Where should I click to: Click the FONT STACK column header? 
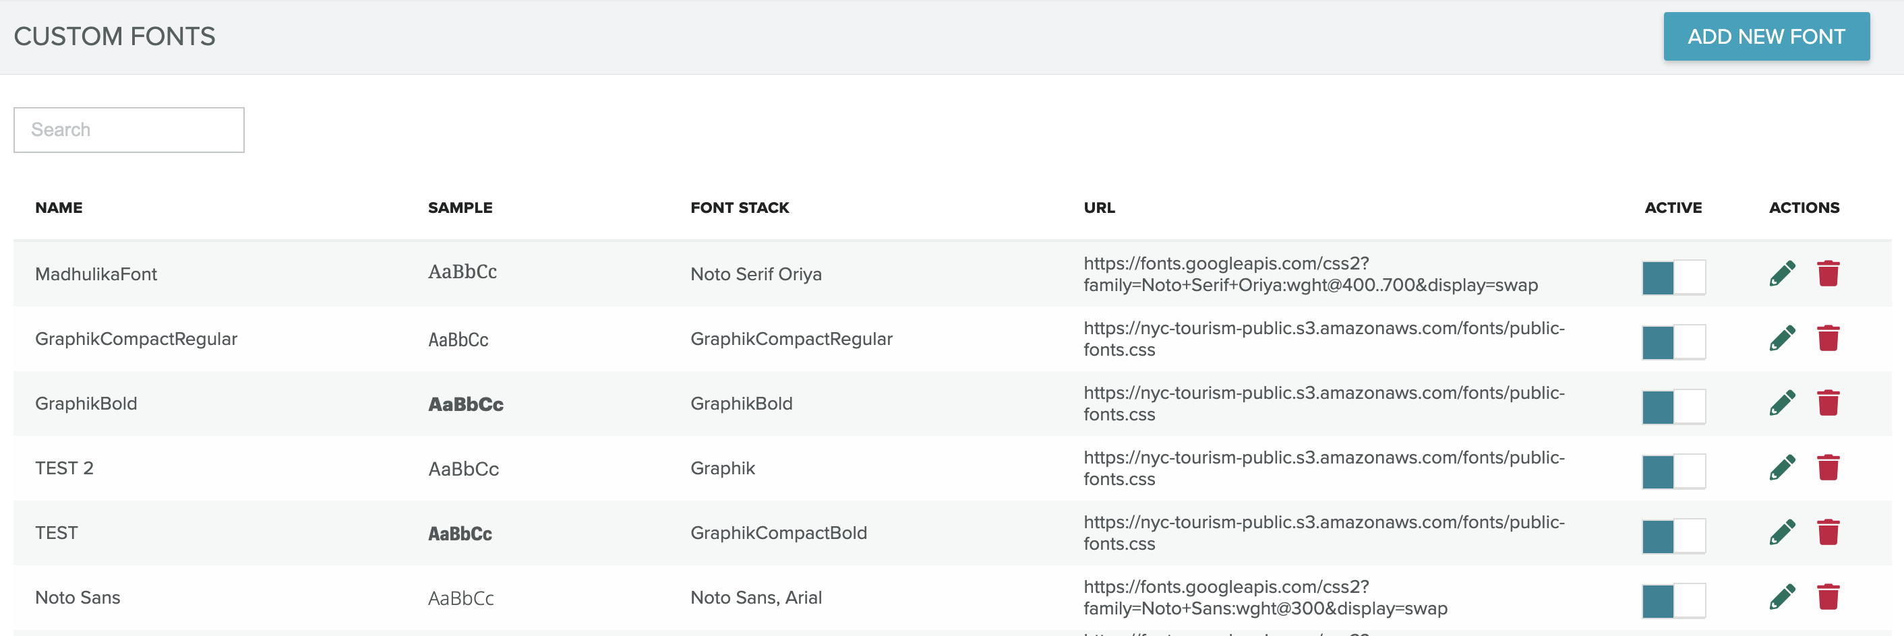tap(739, 208)
